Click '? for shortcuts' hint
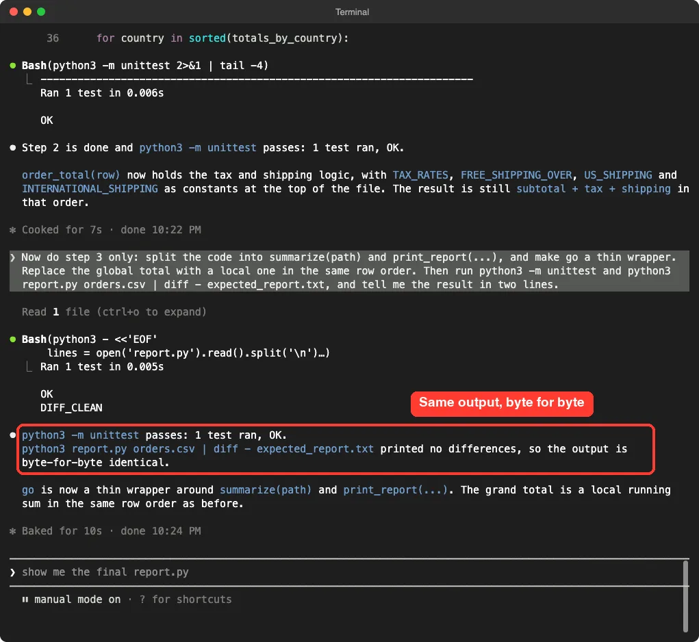This screenshot has height=642, width=699. click(x=186, y=600)
